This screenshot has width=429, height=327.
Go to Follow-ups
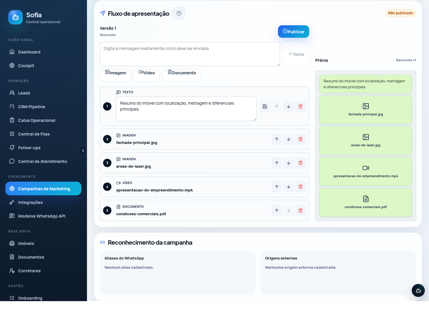click(x=43, y=148)
